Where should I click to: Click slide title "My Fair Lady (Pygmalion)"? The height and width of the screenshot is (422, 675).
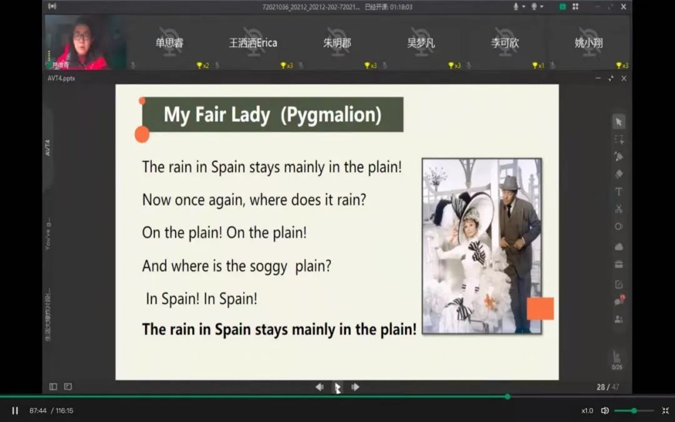(272, 114)
